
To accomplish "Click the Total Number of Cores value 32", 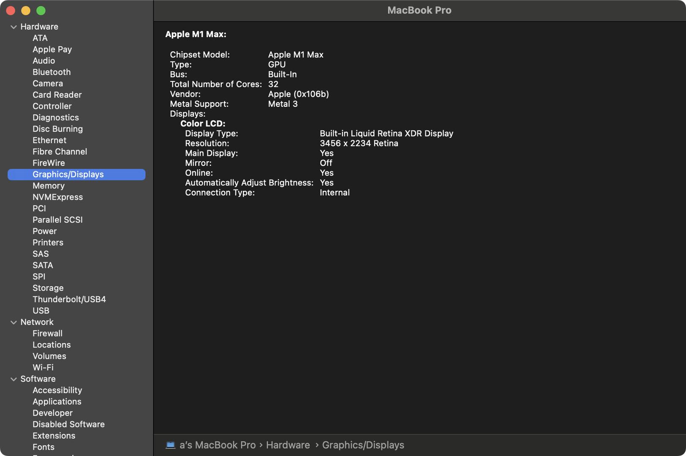I will click(x=273, y=84).
